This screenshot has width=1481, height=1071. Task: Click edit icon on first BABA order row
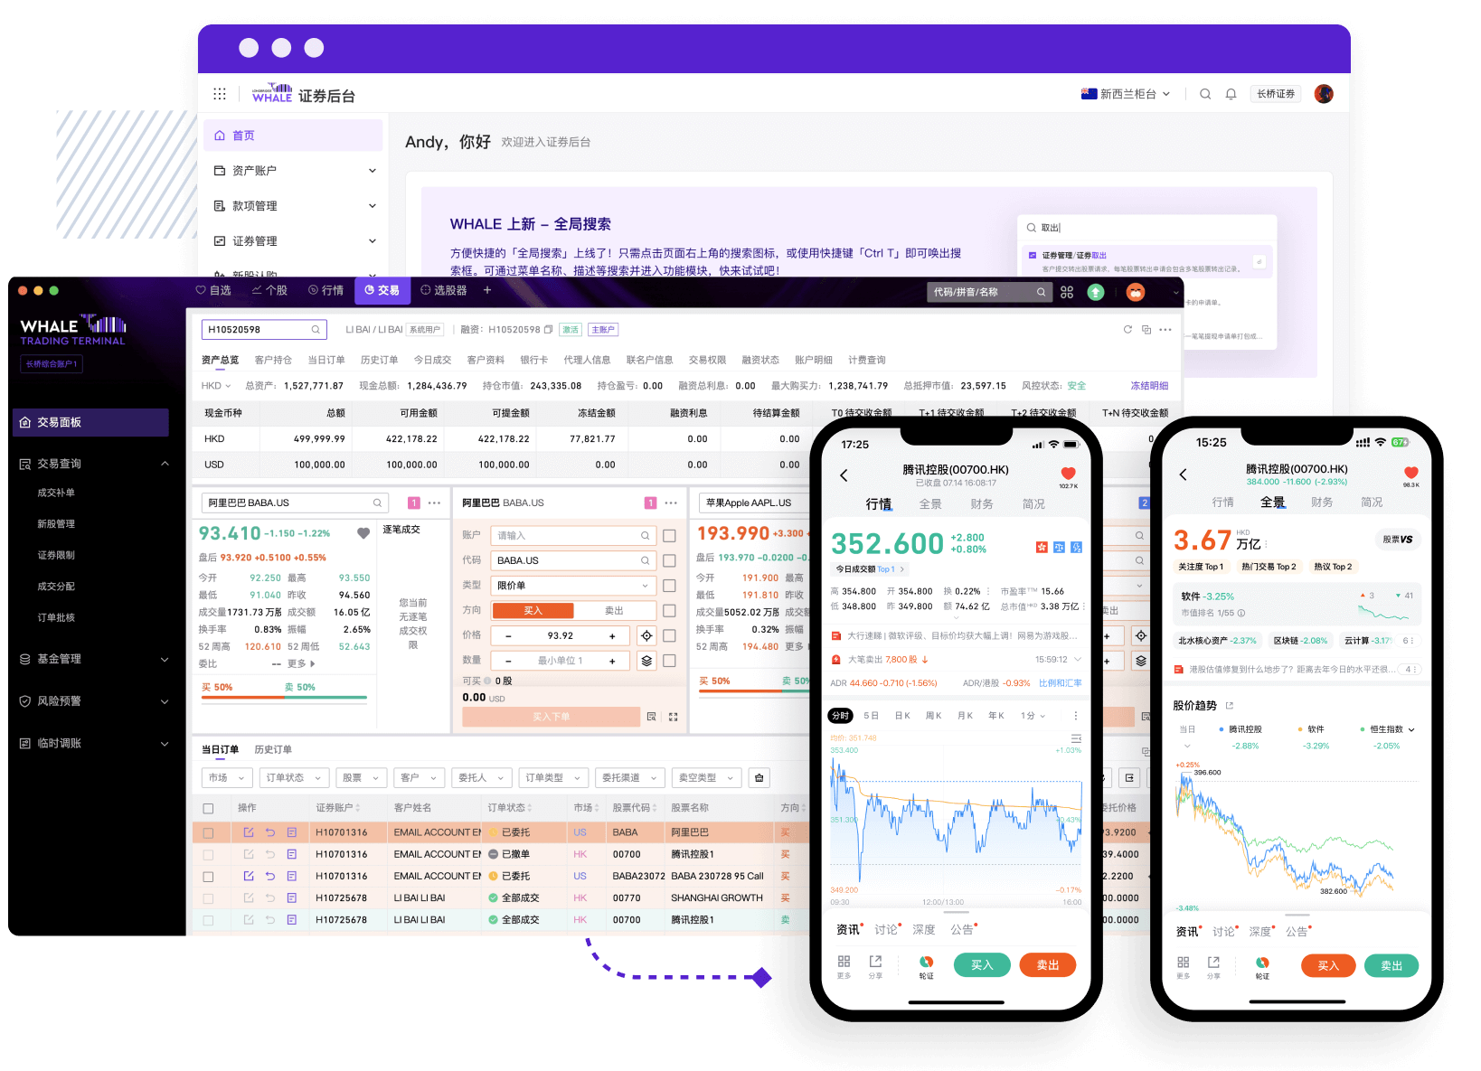click(x=249, y=832)
